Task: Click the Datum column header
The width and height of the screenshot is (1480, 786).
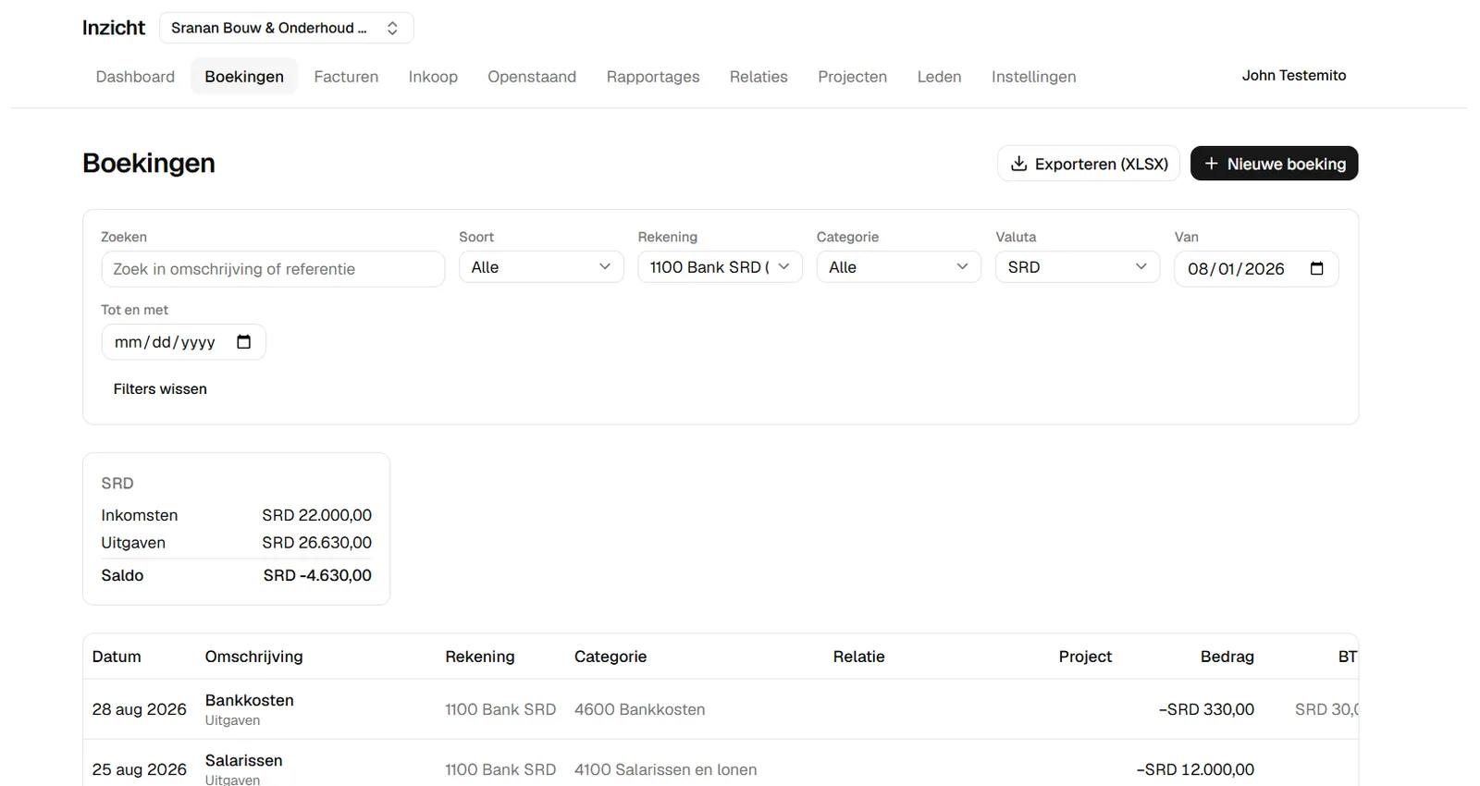Action: tap(117, 657)
